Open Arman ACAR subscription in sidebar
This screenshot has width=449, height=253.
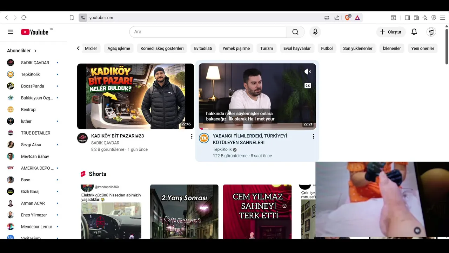coord(33,203)
